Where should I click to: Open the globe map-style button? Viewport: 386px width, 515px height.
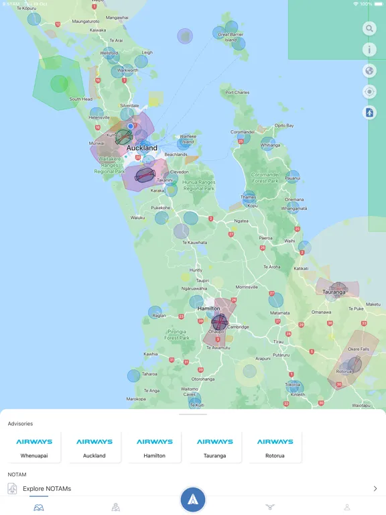[369, 70]
